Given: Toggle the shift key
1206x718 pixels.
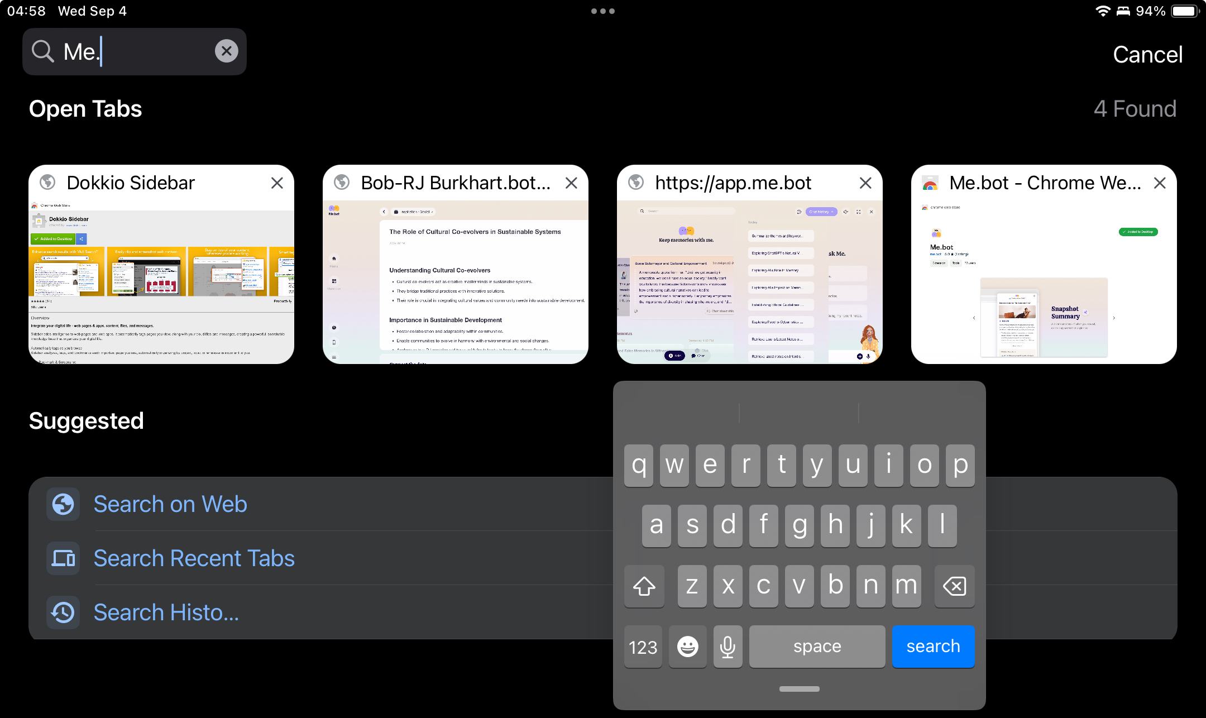Looking at the screenshot, I should pyautogui.click(x=644, y=586).
